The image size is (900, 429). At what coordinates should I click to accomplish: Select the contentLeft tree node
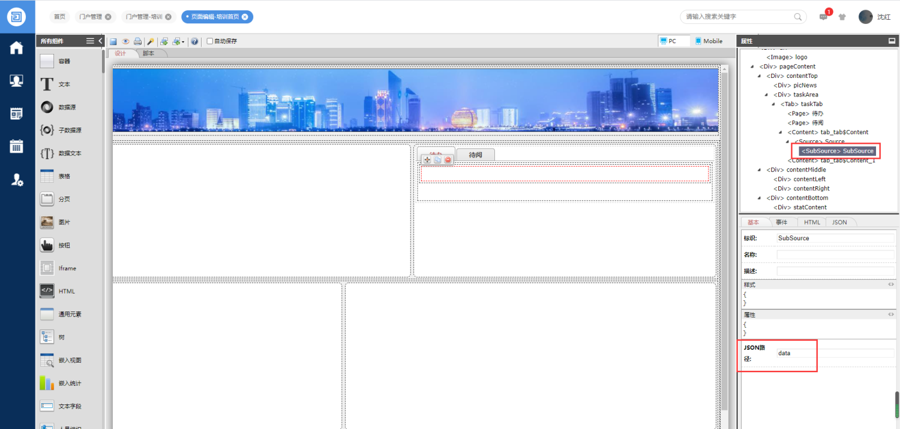pos(798,179)
